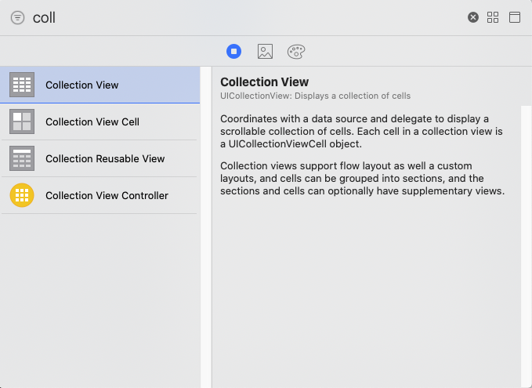This screenshot has width=532, height=388.
Task: Open the search filter options icon
Action: coord(18,18)
